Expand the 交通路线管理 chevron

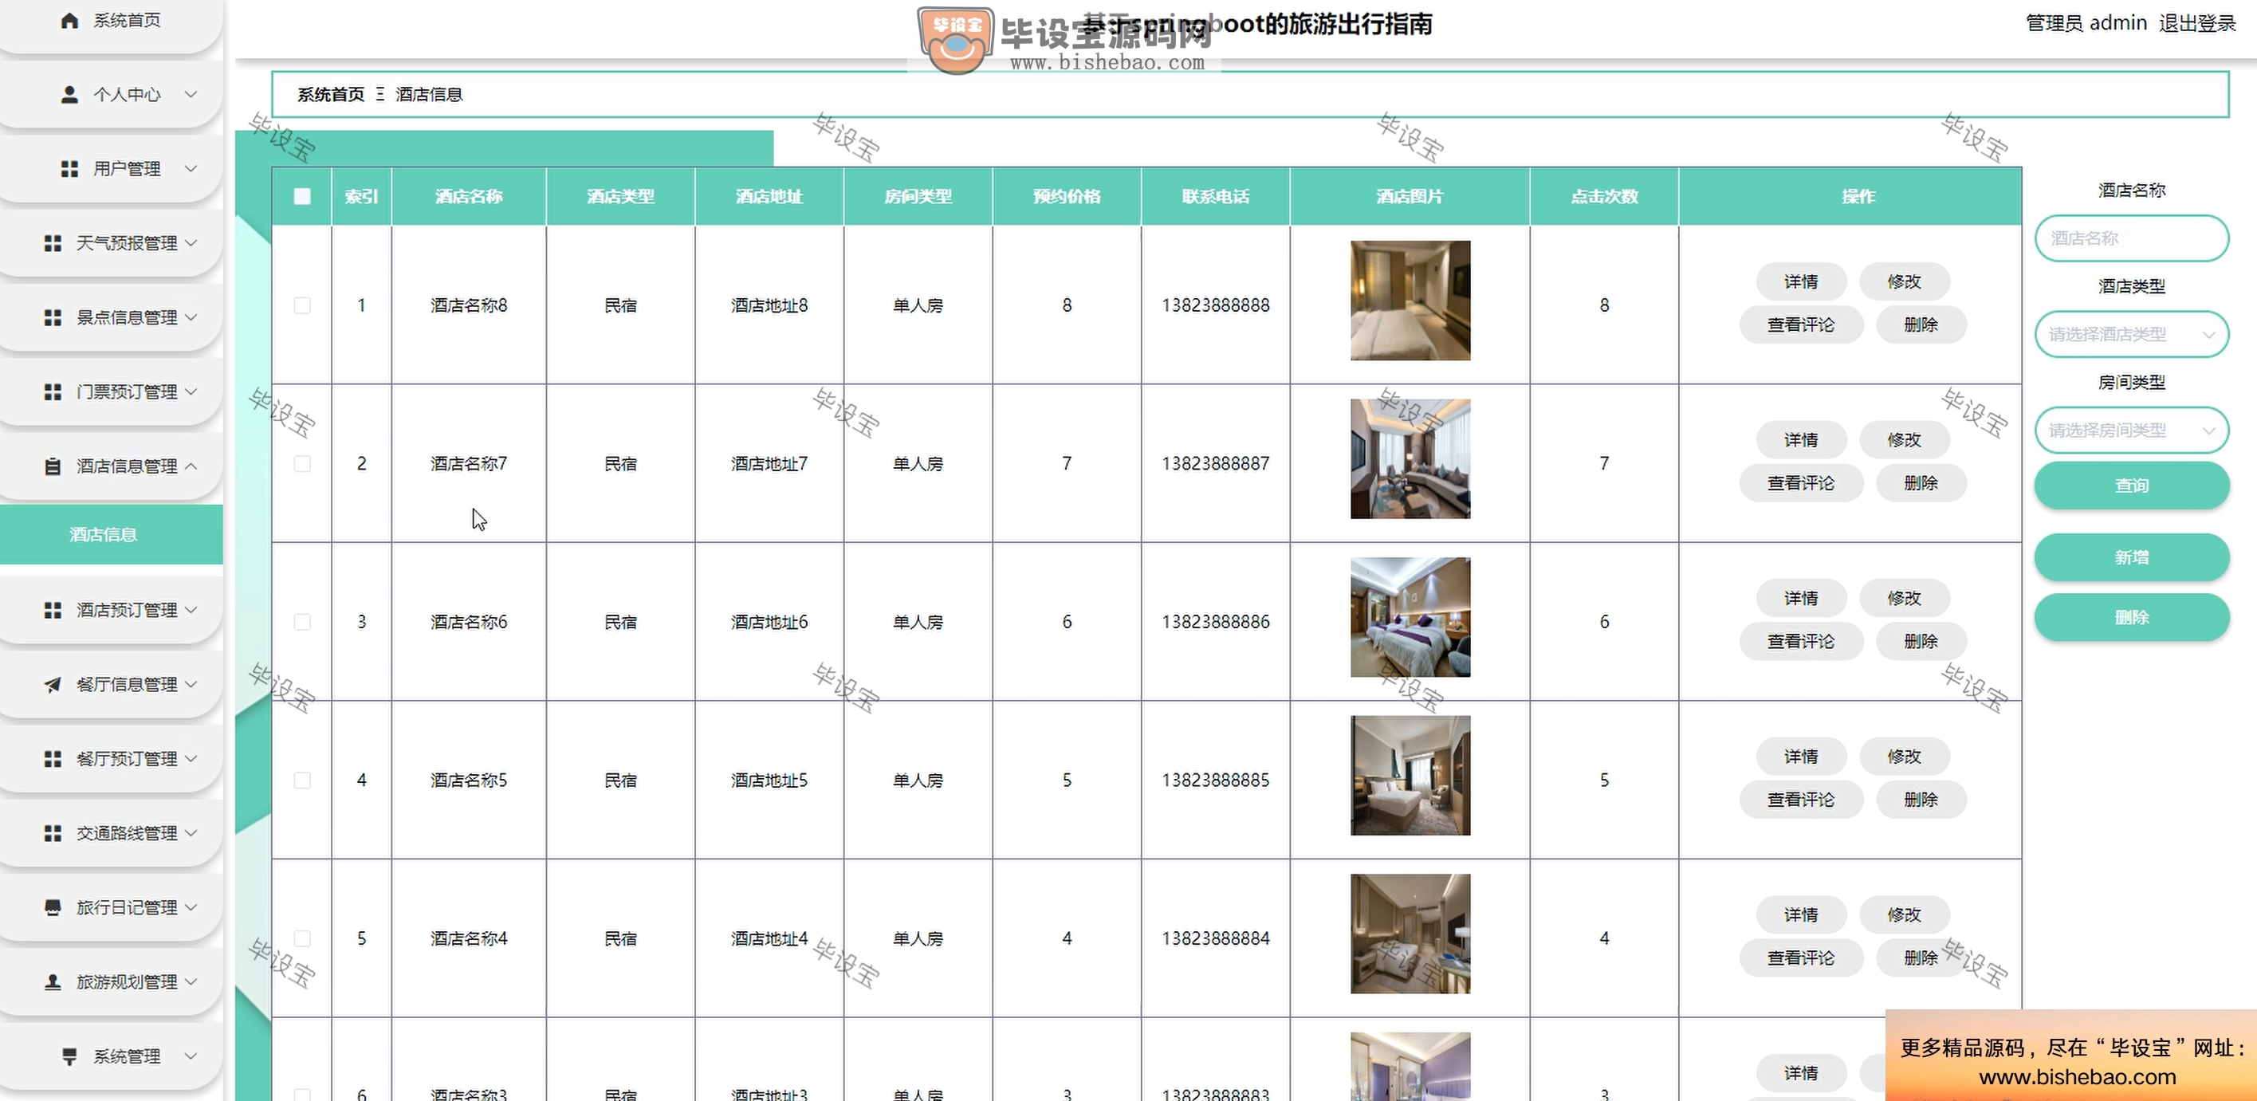[191, 833]
